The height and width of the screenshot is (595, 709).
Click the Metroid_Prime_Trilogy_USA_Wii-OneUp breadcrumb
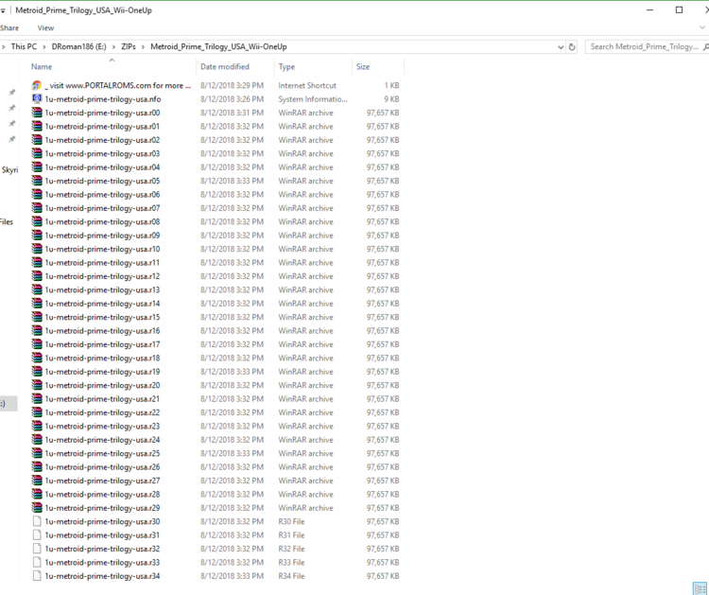click(218, 46)
